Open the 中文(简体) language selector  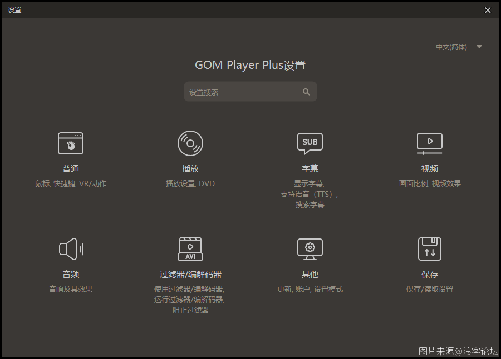click(459, 47)
